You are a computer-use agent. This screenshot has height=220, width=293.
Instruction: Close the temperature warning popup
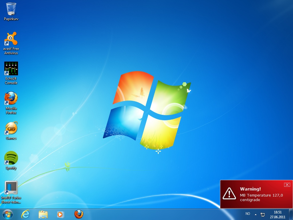(287, 185)
